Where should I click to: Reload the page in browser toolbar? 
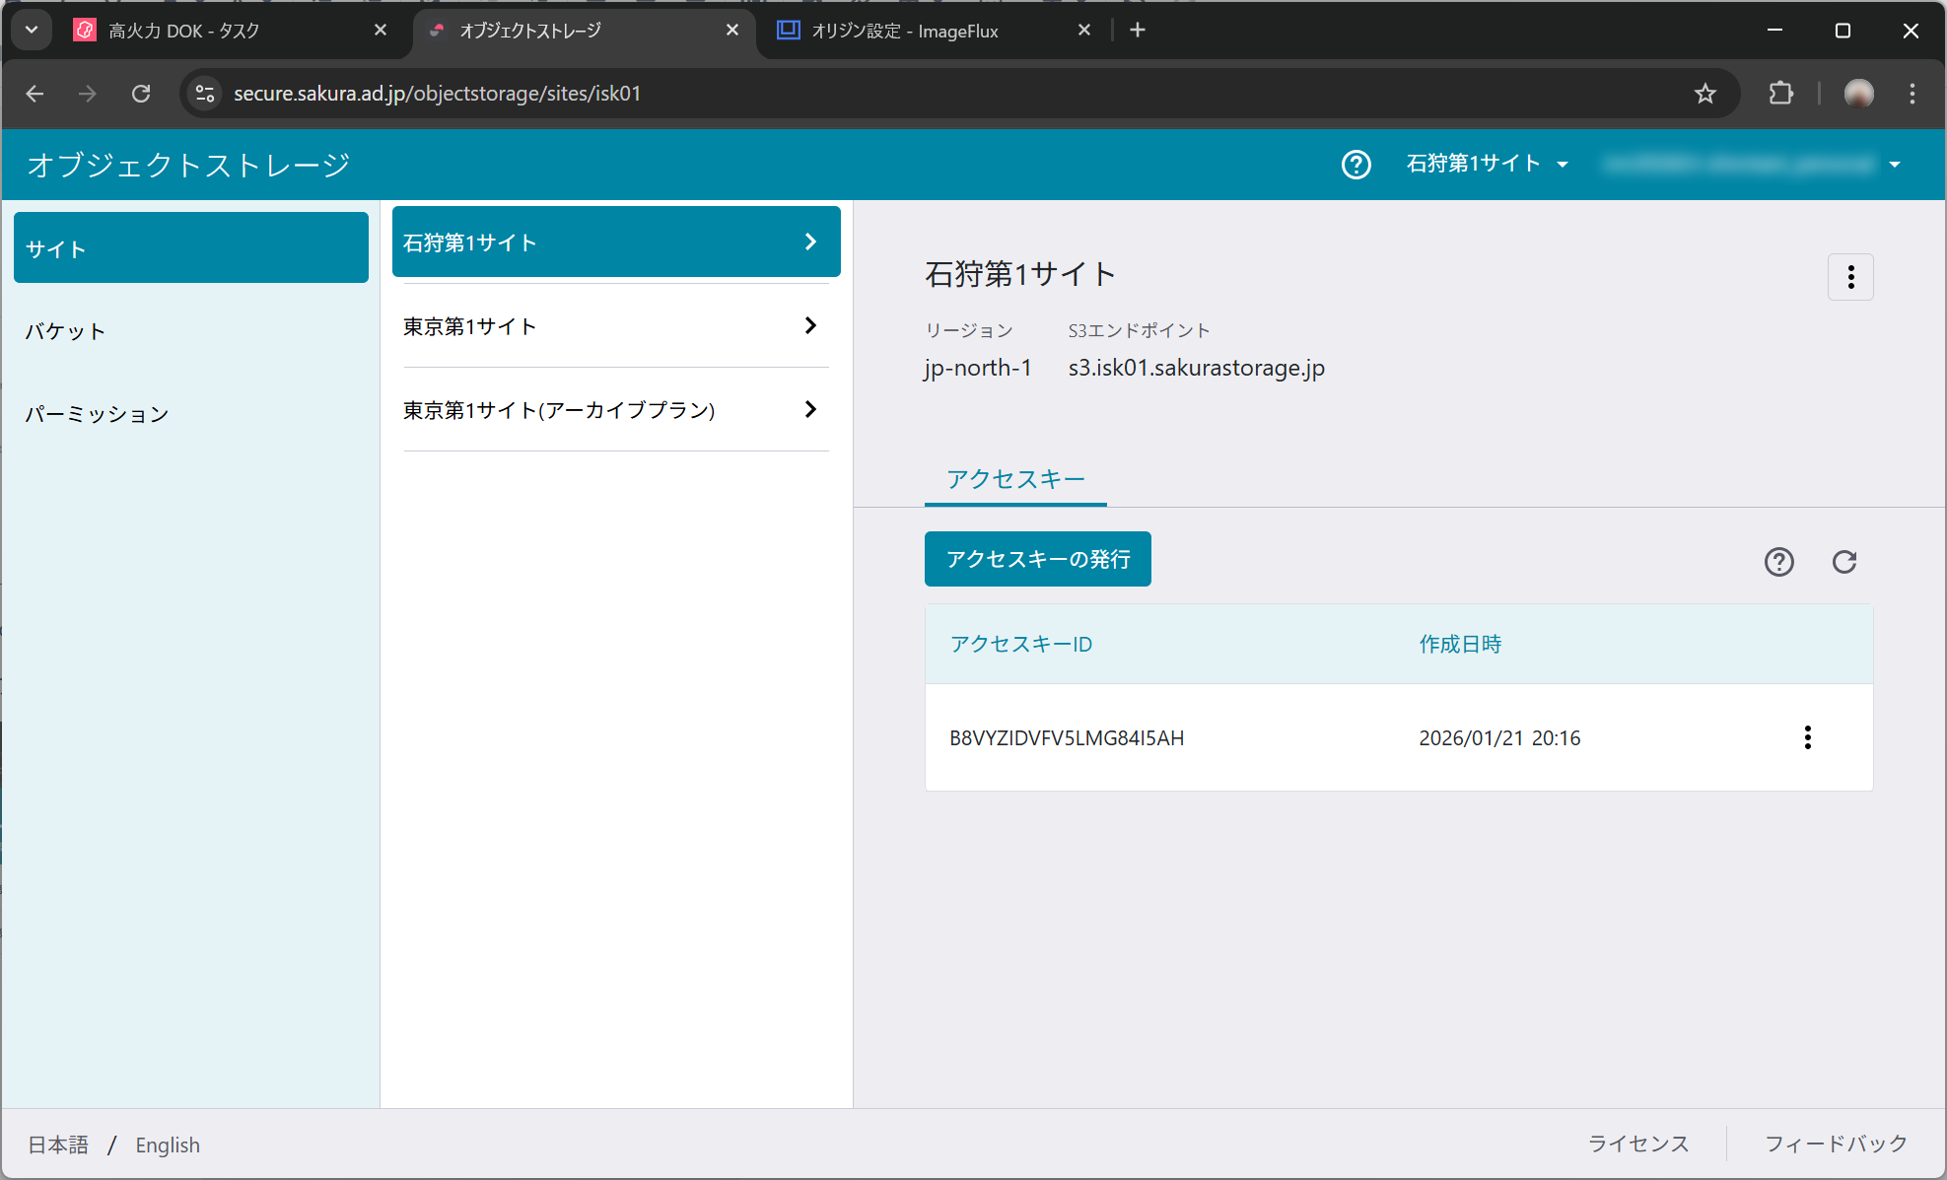141,94
